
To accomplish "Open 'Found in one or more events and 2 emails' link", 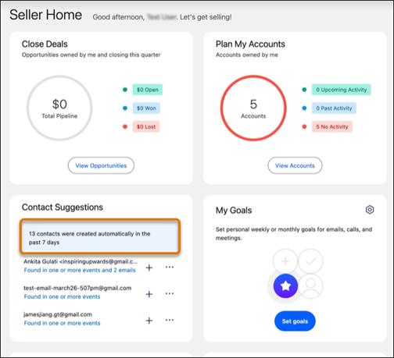I will point(80,270).
